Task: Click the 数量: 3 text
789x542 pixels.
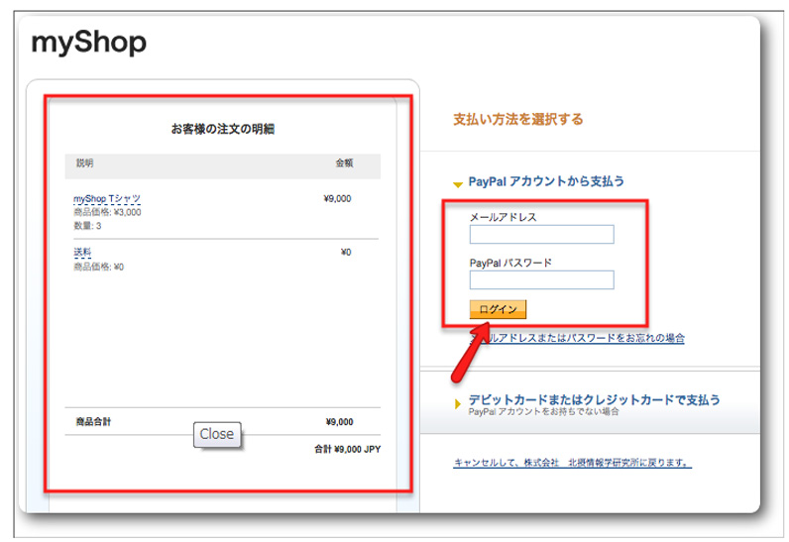Action: tap(87, 226)
